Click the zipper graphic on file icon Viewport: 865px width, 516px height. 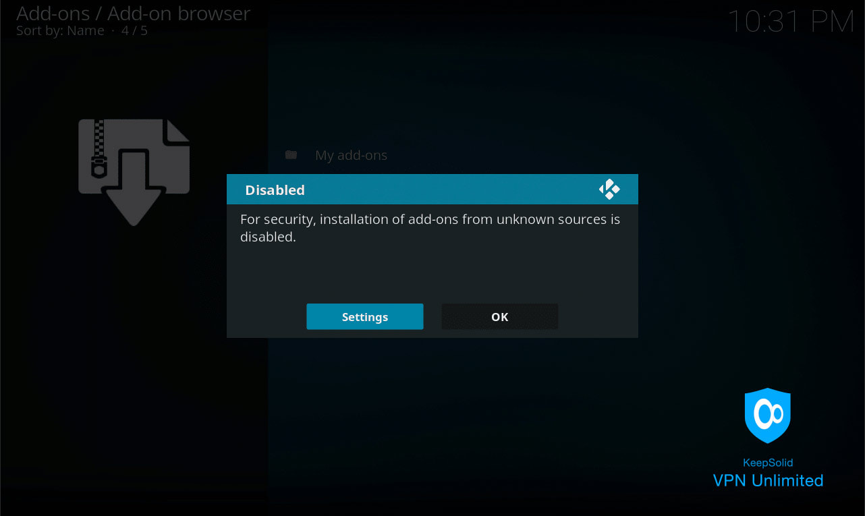pyautogui.click(x=99, y=148)
